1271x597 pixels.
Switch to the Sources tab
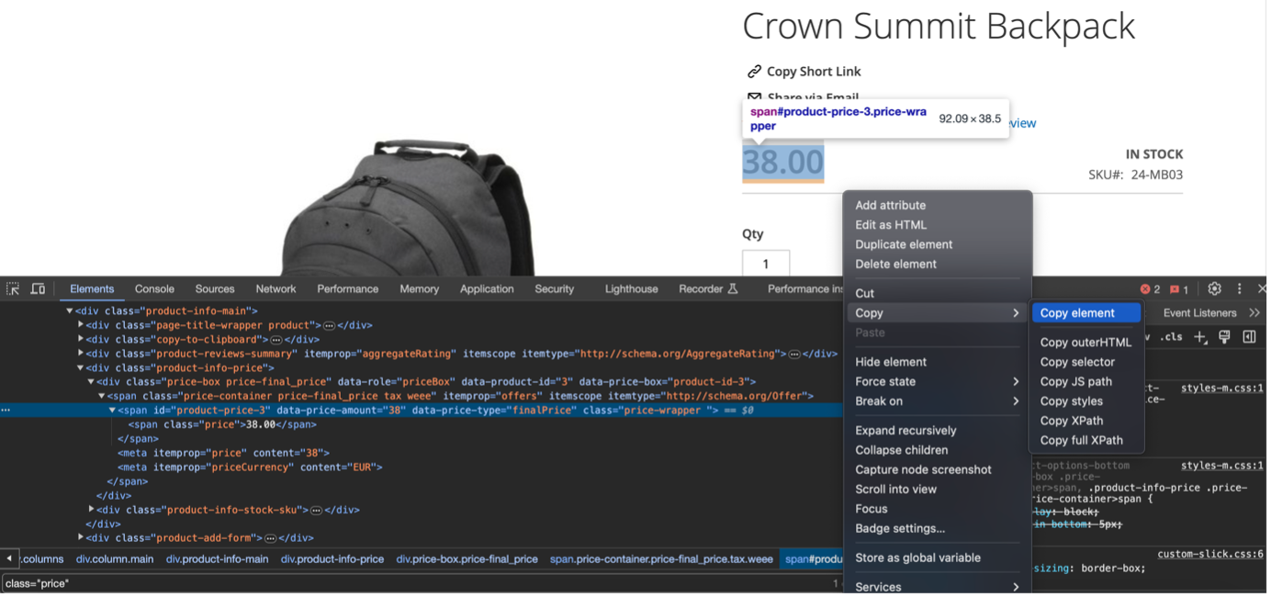(215, 289)
